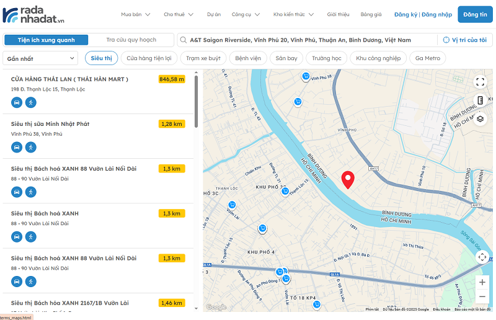This screenshot has height=320, width=496.
Task: Click the Vị trí của tôi button
Action: tap(465, 40)
